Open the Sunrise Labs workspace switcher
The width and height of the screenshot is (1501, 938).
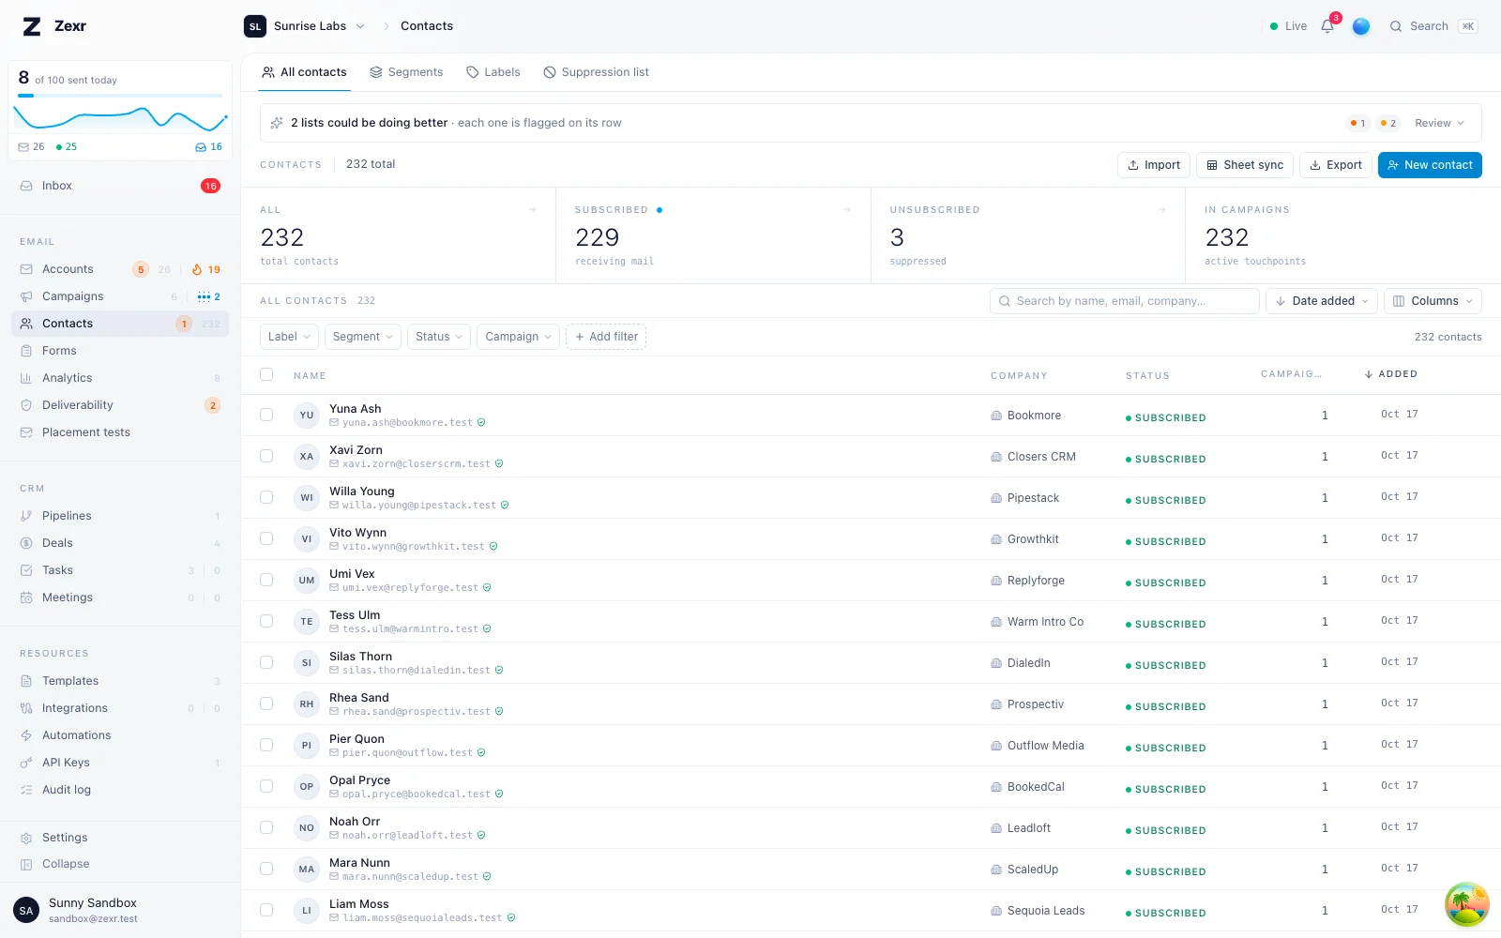click(x=305, y=26)
